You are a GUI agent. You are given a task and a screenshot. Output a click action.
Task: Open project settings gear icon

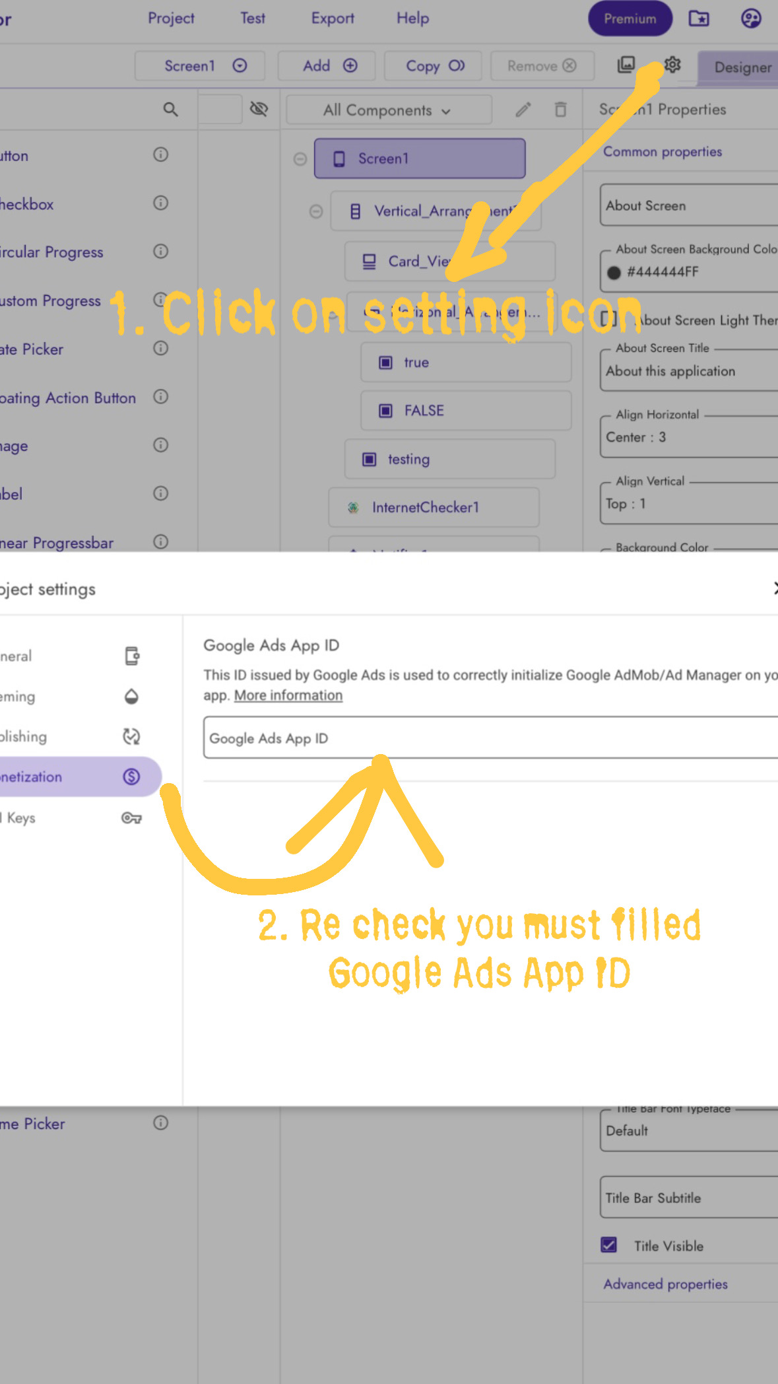pos(672,65)
